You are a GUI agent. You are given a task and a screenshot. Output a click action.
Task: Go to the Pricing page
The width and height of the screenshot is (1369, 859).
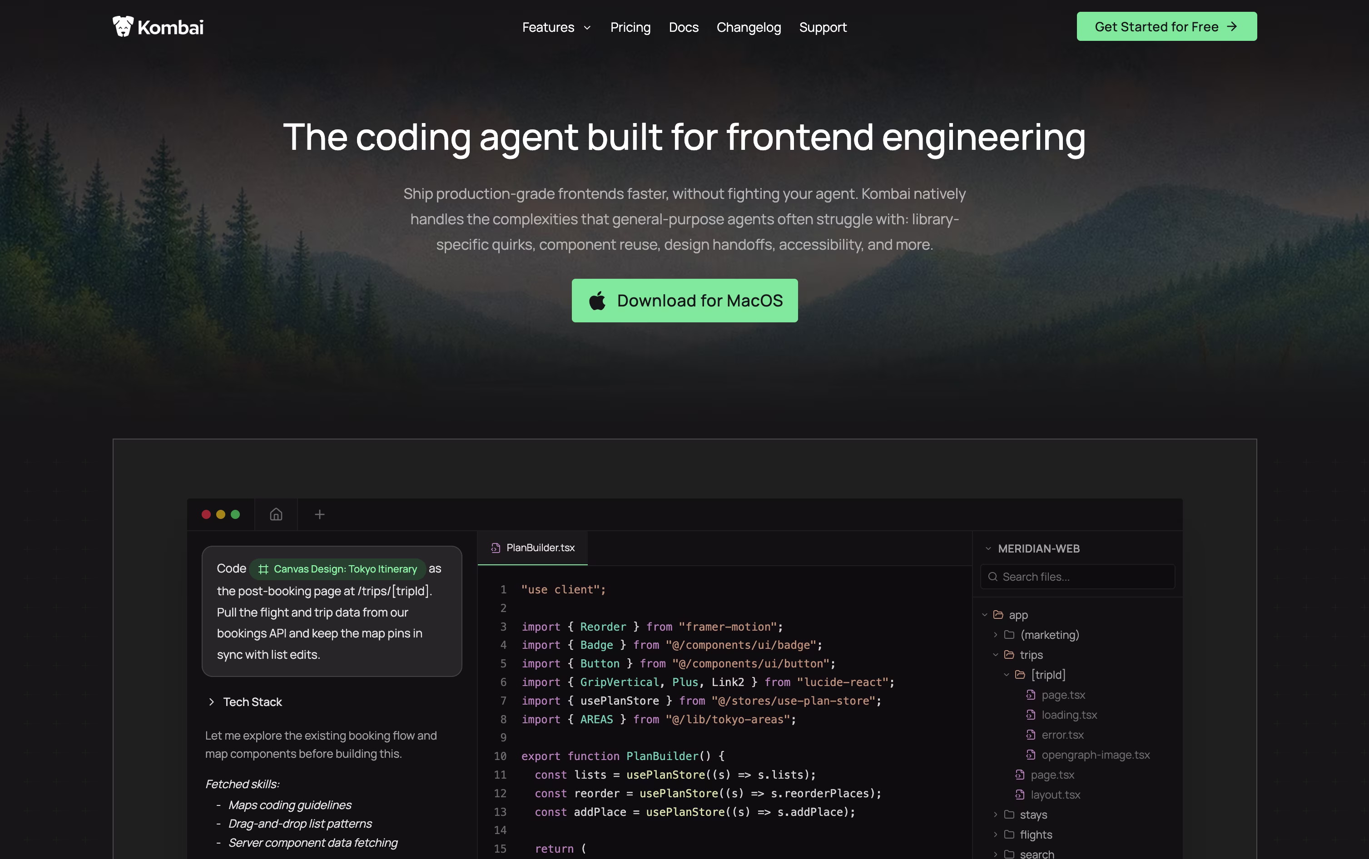pyautogui.click(x=630, y=27)
